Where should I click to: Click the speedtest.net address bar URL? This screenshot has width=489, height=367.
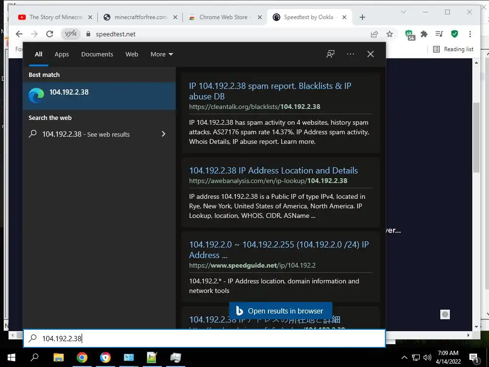click(x=116, y=34)
